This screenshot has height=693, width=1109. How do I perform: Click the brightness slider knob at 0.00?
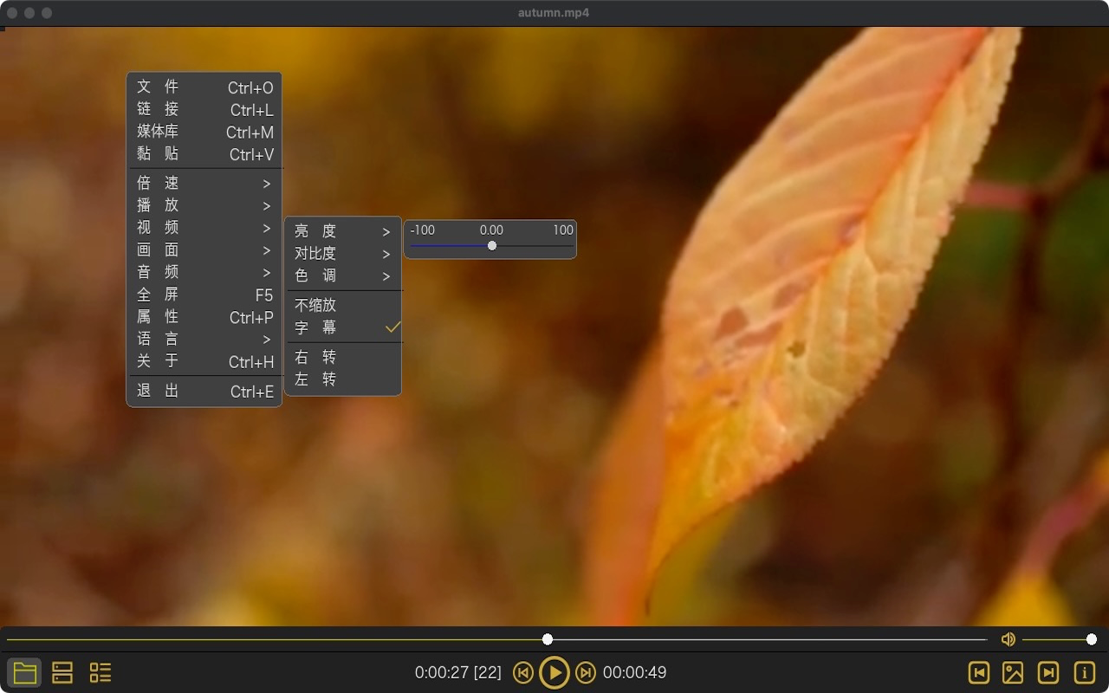tap(492, 246)
